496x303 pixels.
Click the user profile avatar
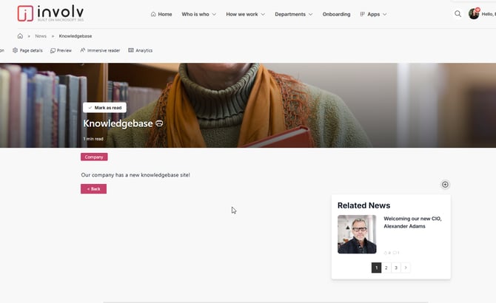click(x=474, y=14)
